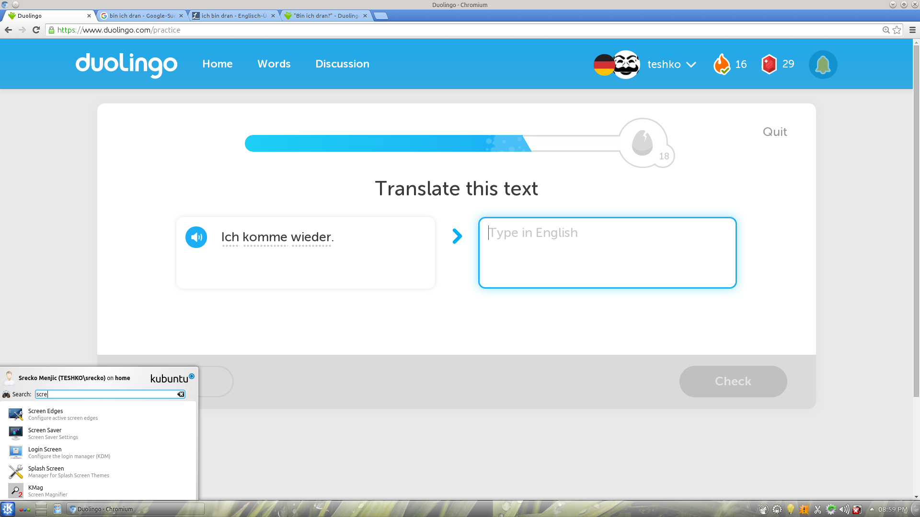Reload the current page

36,30
